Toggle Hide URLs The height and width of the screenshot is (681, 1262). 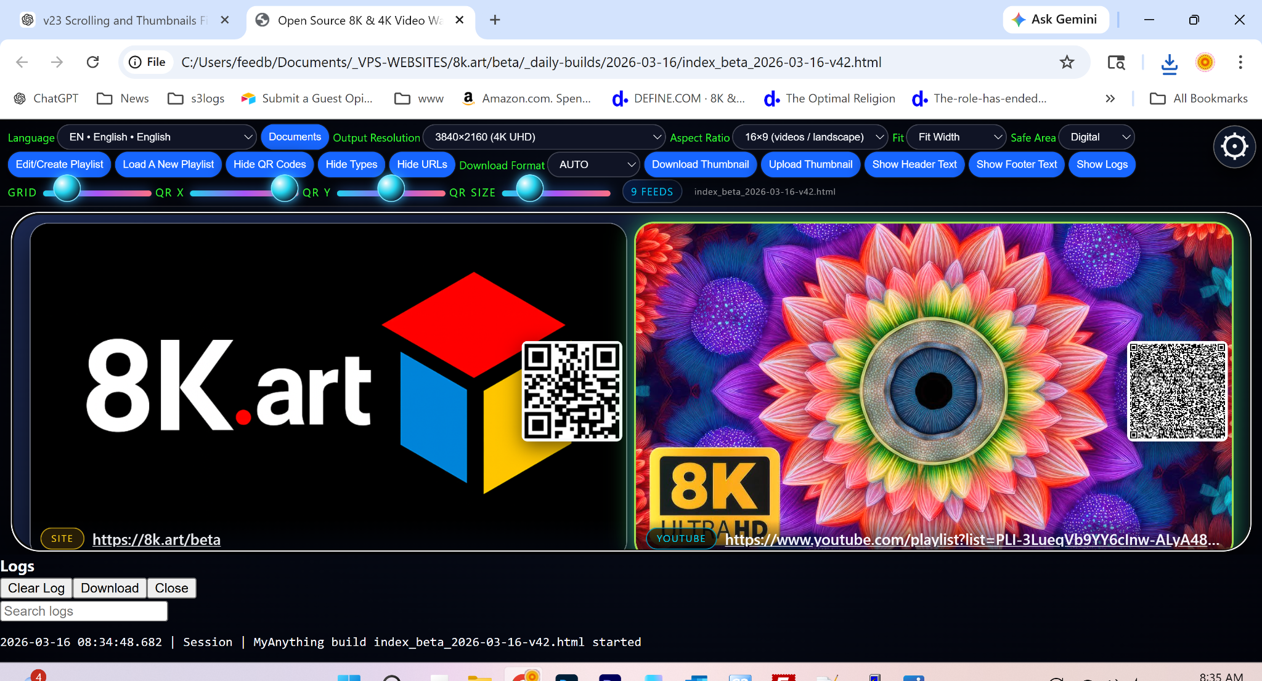point(422,164)
